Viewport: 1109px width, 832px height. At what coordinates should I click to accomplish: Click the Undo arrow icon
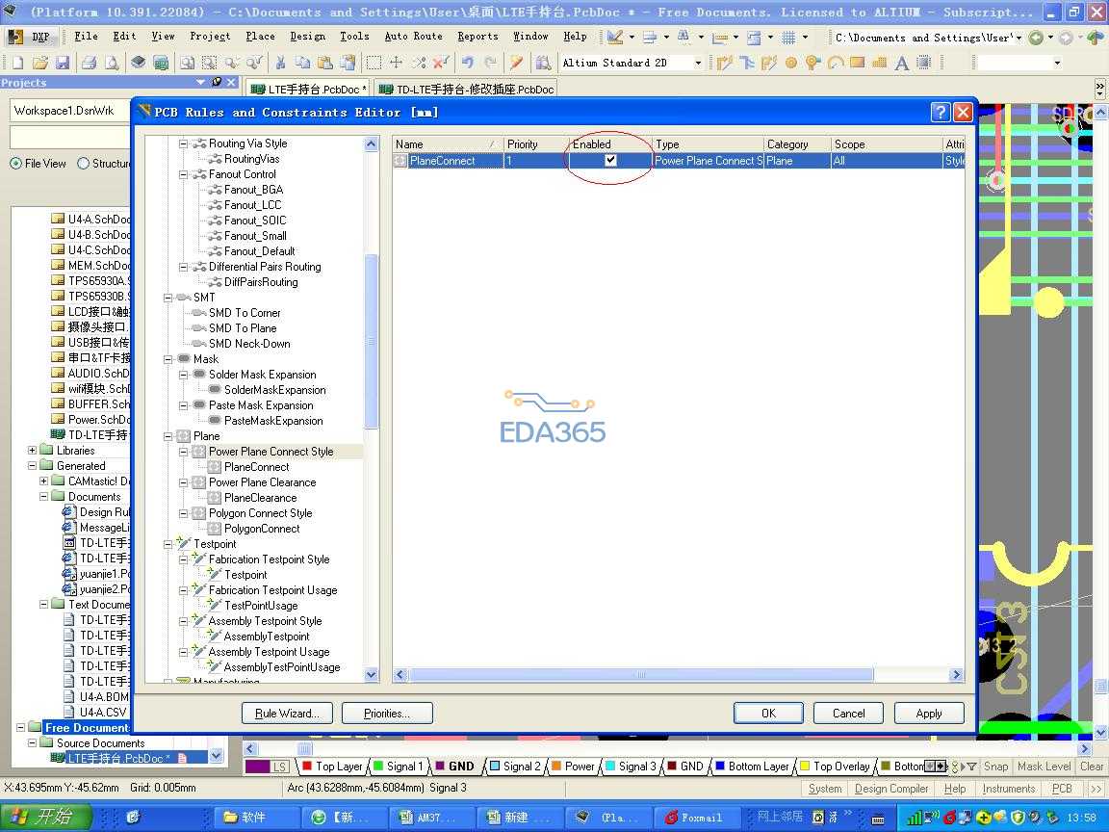(468, 63)
